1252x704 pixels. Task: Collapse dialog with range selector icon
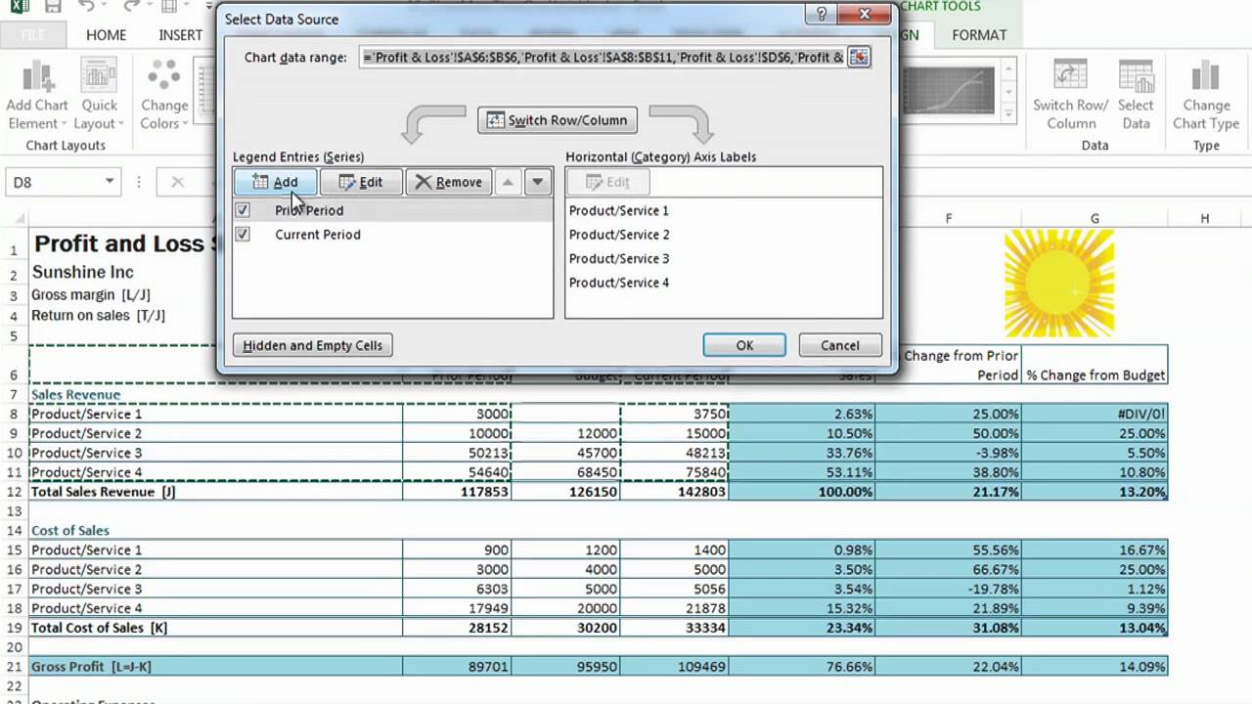pyautogui.click(x=859, y=57)
